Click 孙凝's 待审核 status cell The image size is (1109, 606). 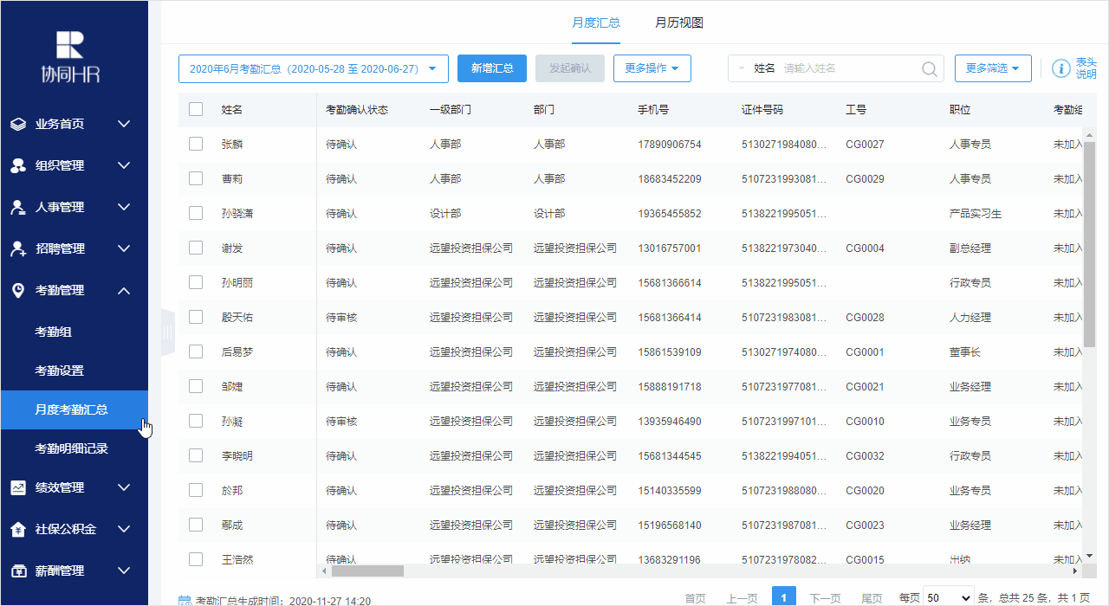pyautogui.click(x=341, y=422)
